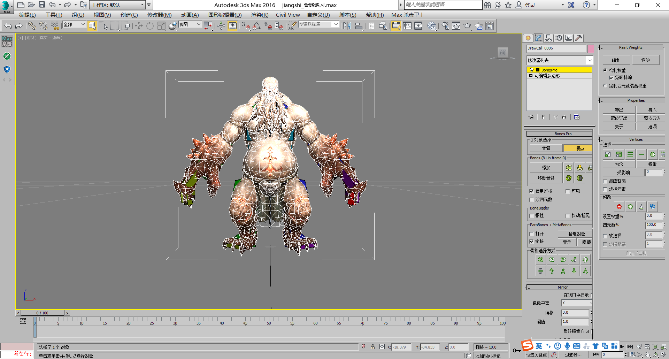669x359 pixels.
Task: Open the 编辑(E) menu
Action: (28, 15)
